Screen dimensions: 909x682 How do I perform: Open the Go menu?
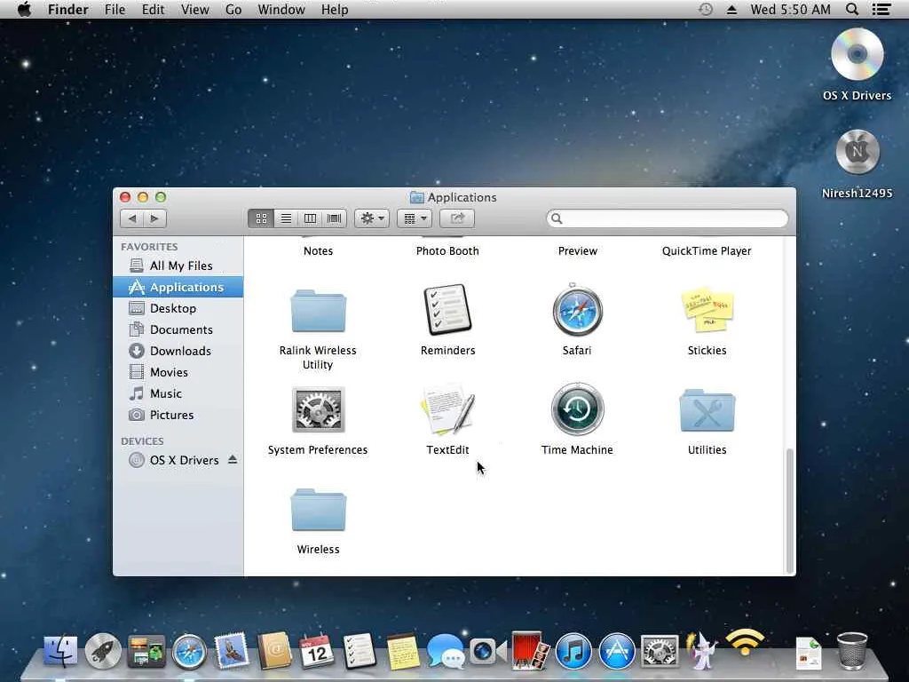coord(233,9)
